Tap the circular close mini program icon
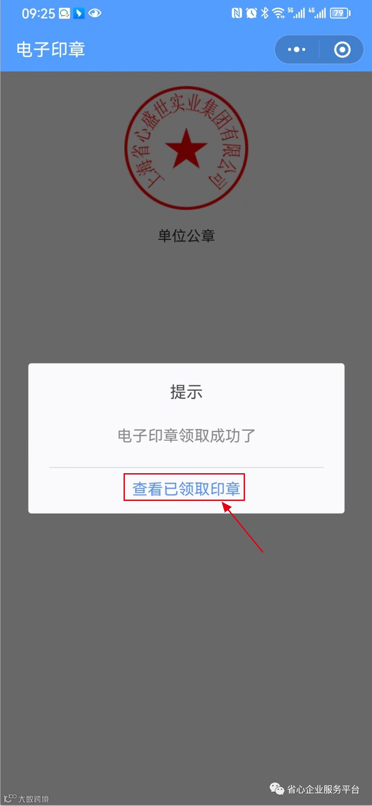372x806 pixels. tap(342, 49)
